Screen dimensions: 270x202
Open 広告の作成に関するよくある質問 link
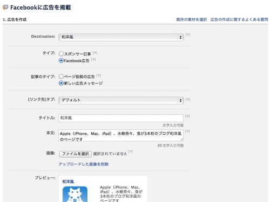pos(239,19)
